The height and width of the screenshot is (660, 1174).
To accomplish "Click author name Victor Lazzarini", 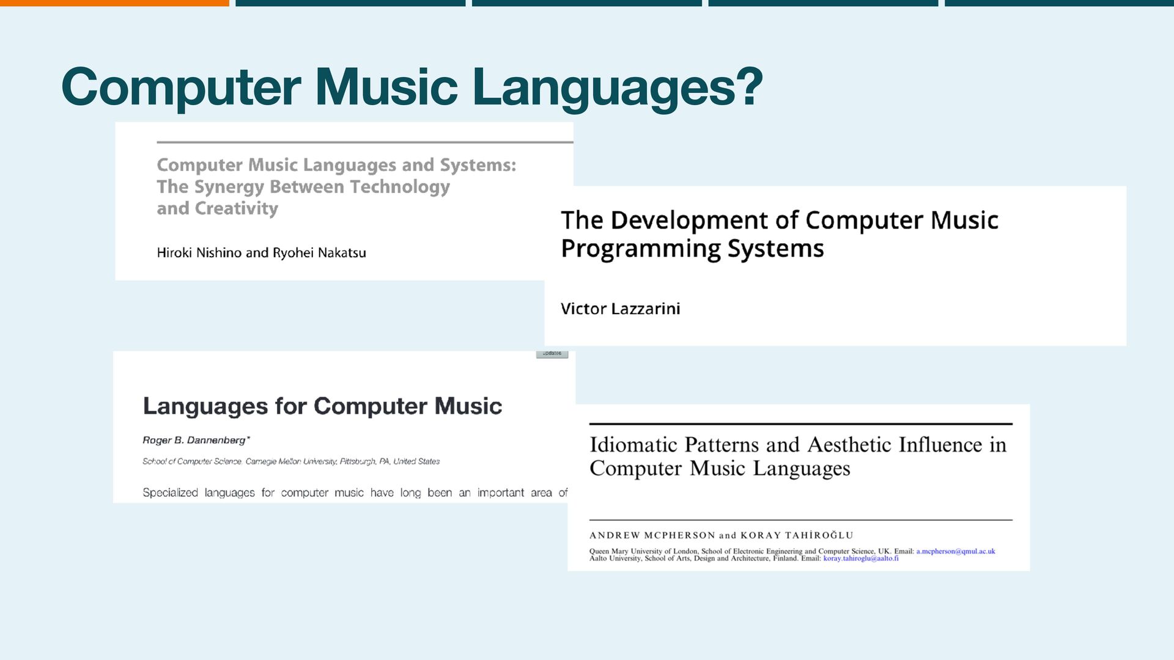I will coord(620,309).
